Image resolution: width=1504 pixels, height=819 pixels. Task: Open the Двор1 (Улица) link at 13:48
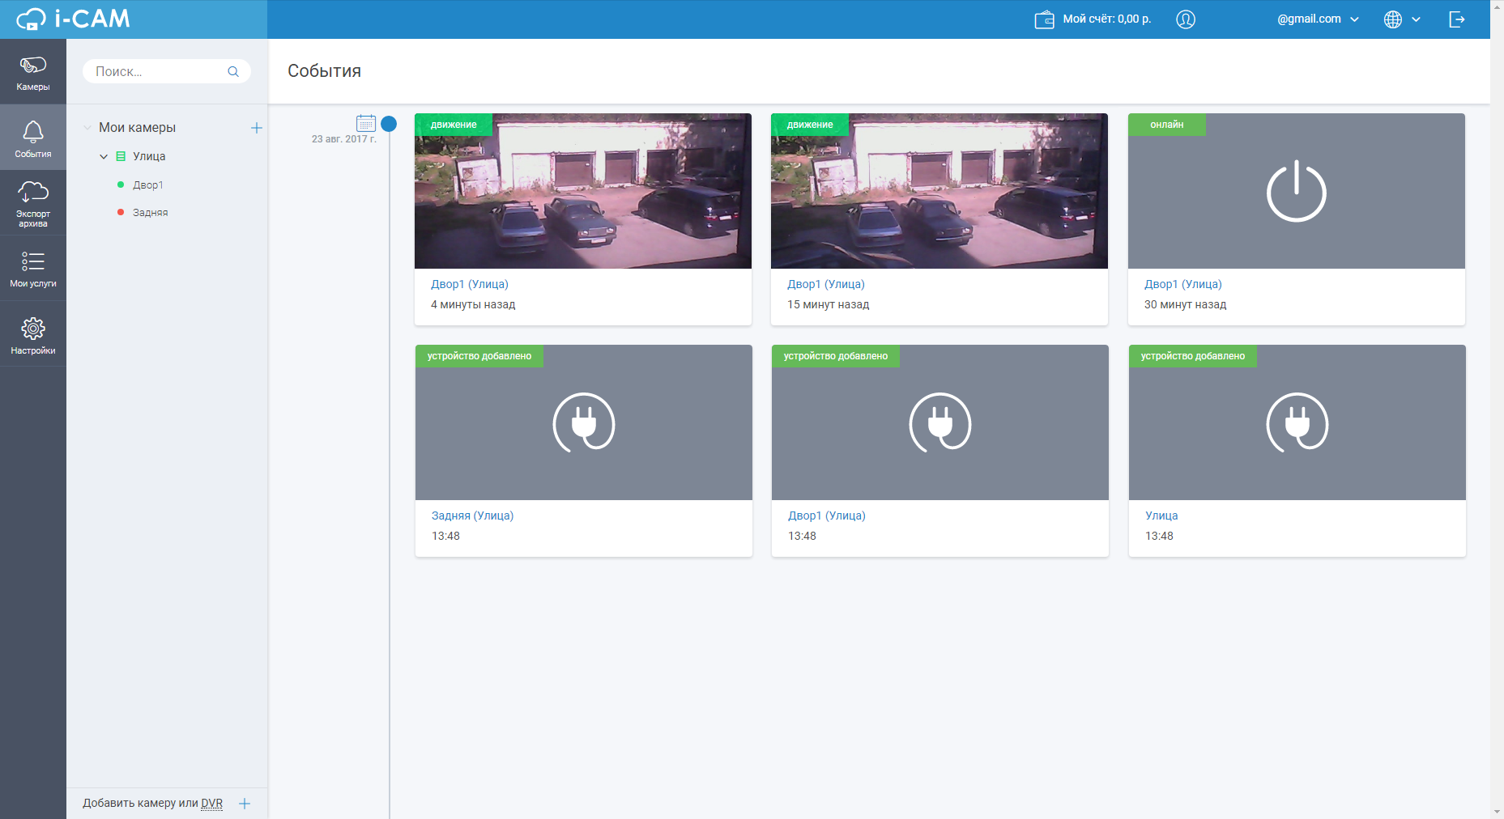tap(827, 516)
